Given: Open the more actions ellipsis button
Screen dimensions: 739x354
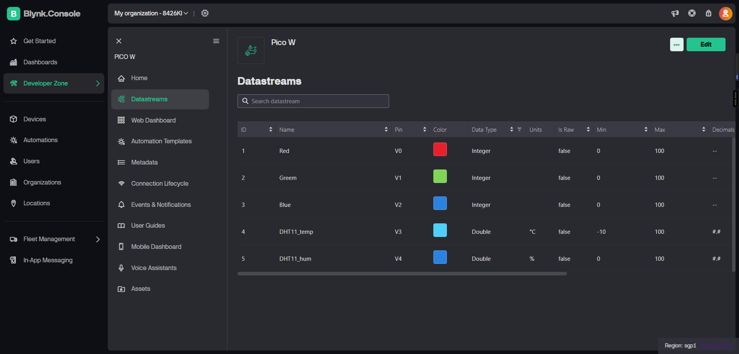Looking at the screenshot, I should (677, 45).
